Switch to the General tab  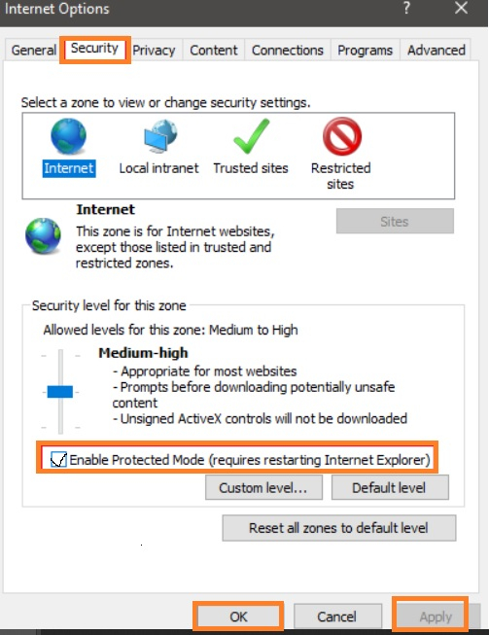[x=34, y=51]
